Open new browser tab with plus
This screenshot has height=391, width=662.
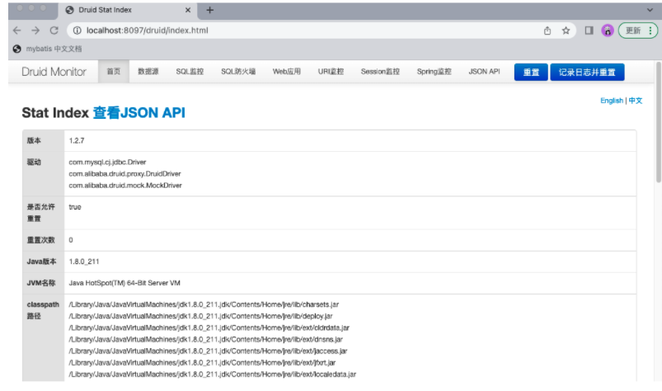210,10
